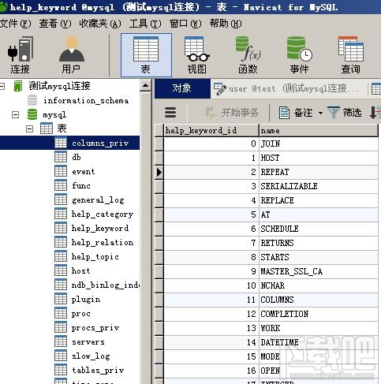Select the ndb_binlog_index table
The image size is (381, 384).
point(106,285)
